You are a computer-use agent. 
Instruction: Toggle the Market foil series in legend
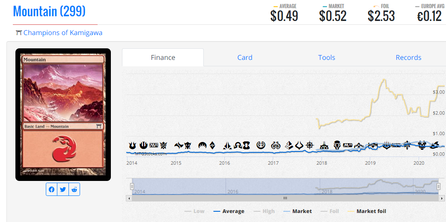367,211
